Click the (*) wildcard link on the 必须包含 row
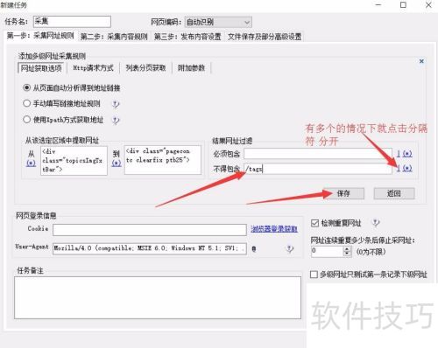This screenshot has width=438, height=348. tap(407, 153)
